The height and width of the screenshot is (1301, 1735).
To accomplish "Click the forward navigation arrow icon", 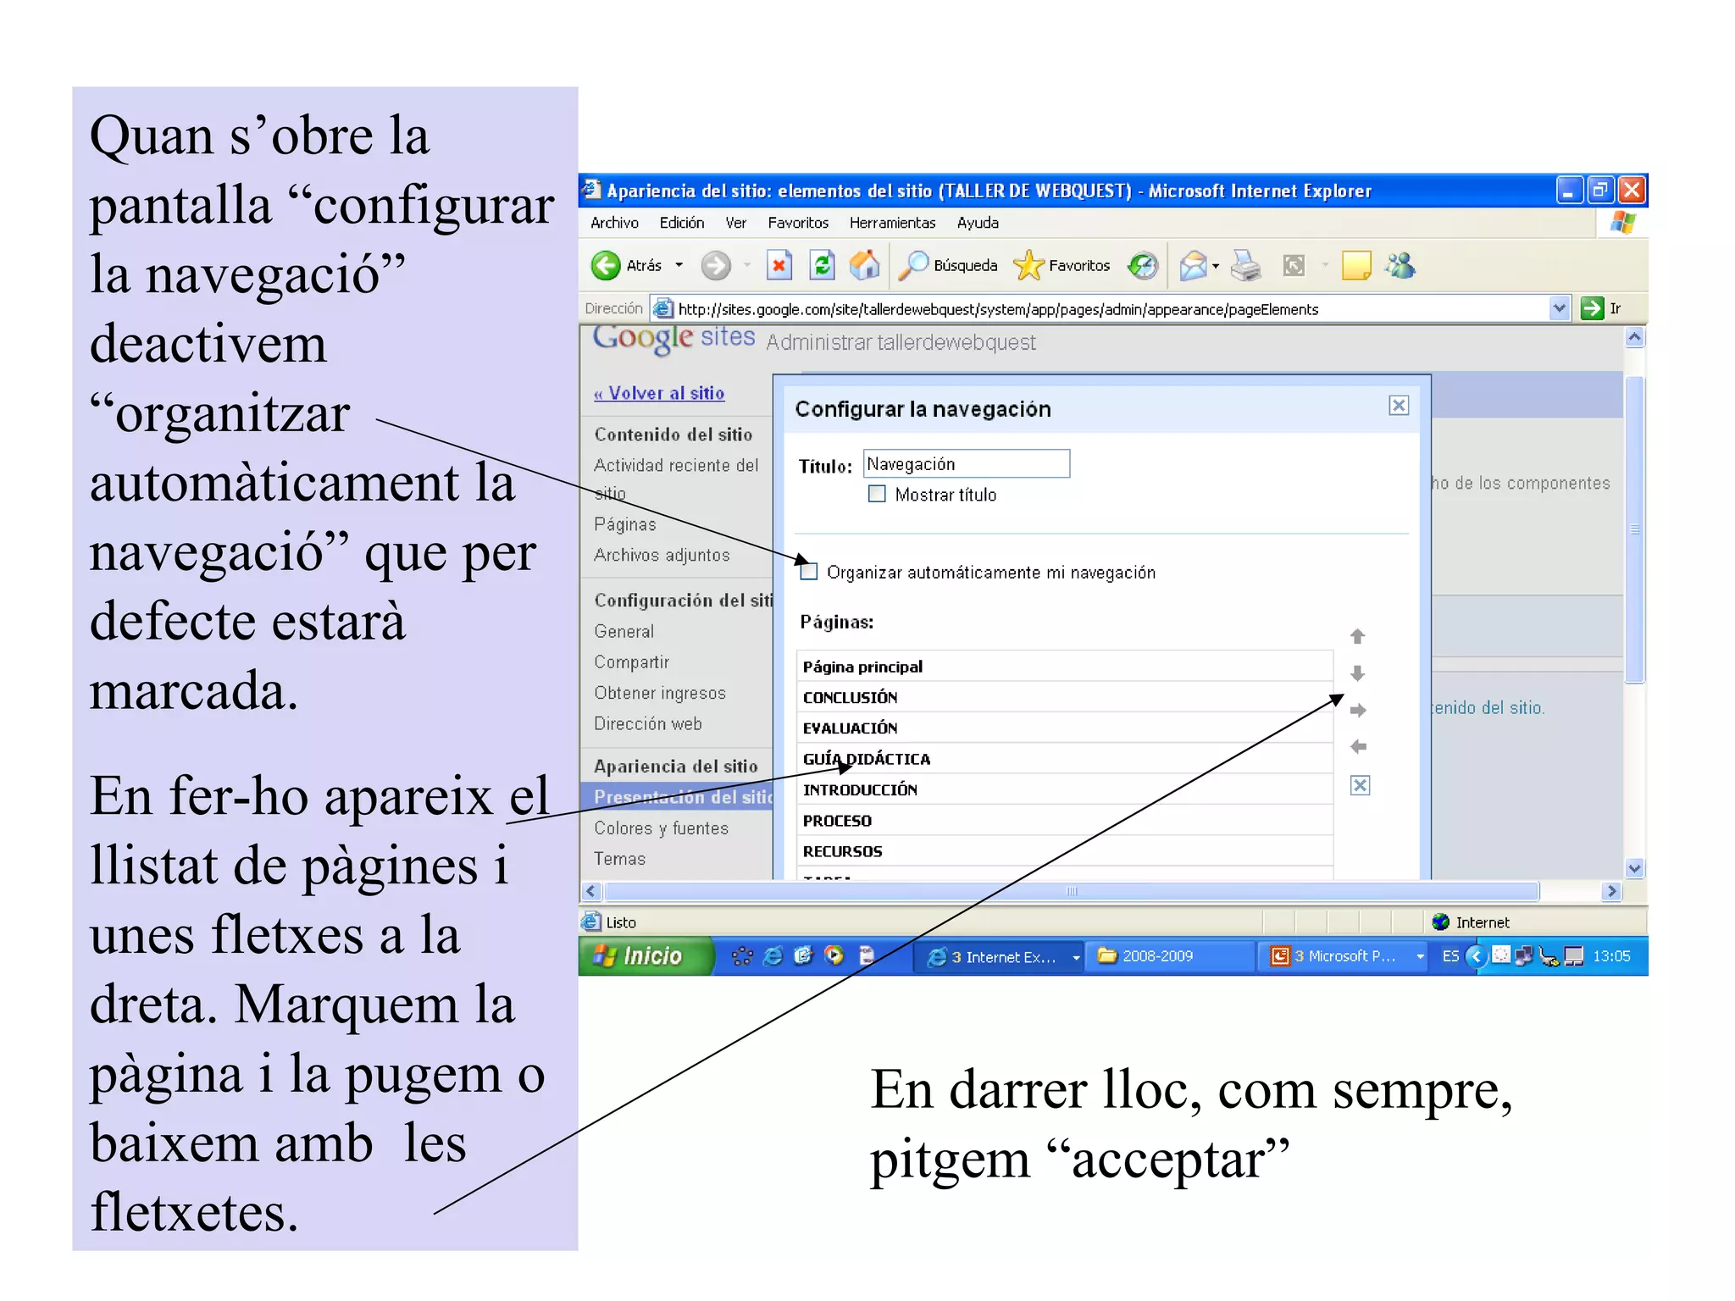I will [x=716, y=266].
